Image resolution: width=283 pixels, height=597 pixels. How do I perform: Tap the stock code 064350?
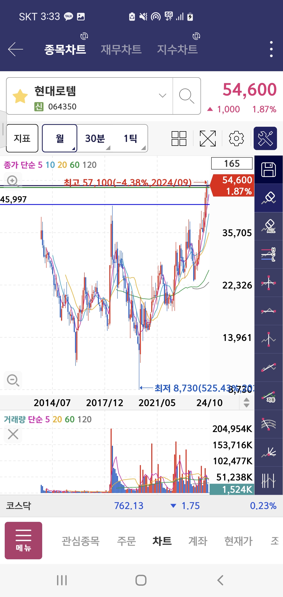[x=62, y=107]
